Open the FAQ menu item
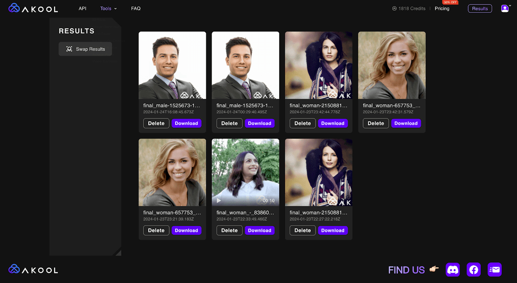 (x=136, y=9)
